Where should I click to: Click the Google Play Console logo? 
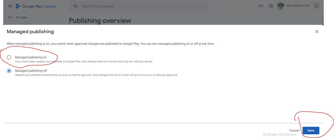(36, 6)
